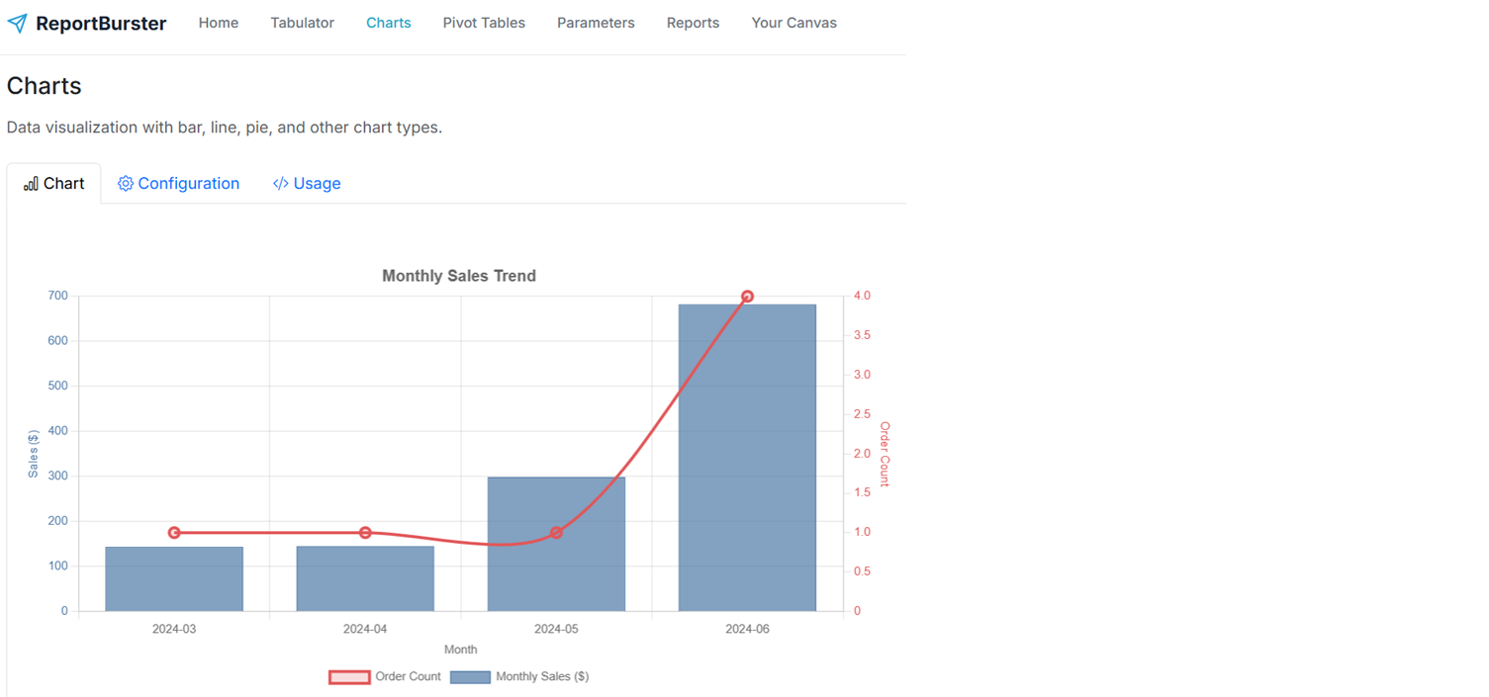Switch to the Configuration tab
Viewport: 1489px width, 697px height.
click(x=188, y=184)
